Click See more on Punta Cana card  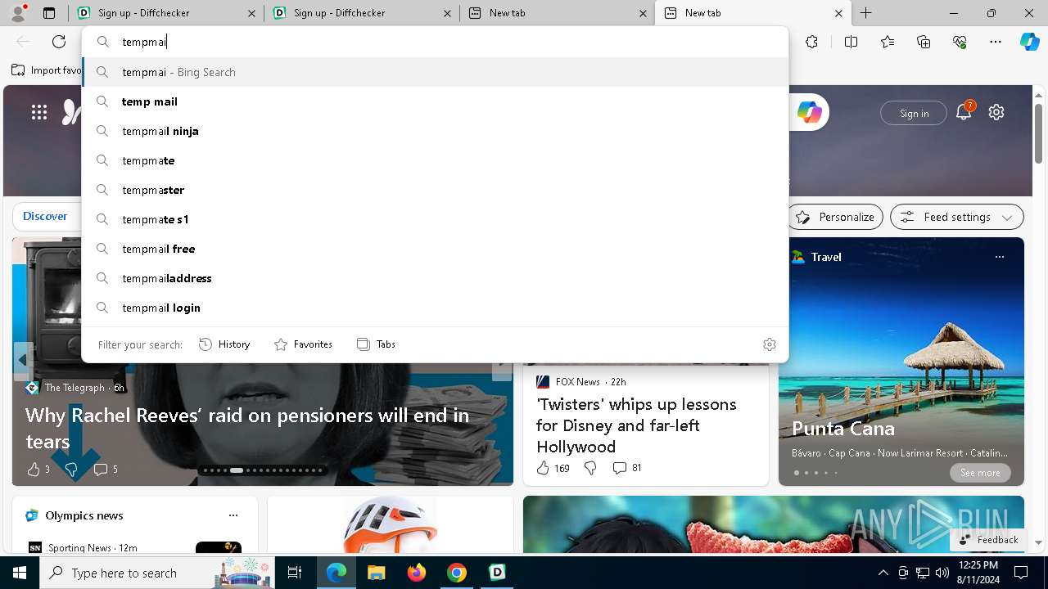click(x=980, y=473)
